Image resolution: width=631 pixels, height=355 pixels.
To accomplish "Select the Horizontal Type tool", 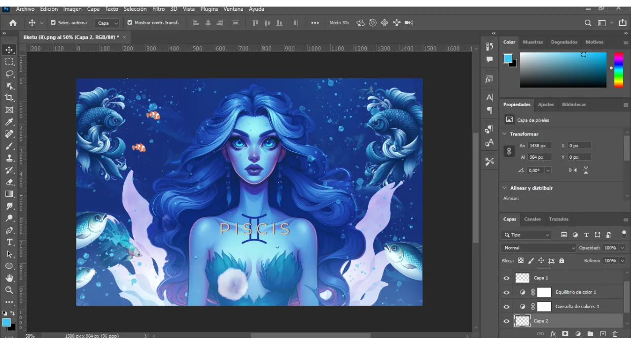I will [9, 242].
